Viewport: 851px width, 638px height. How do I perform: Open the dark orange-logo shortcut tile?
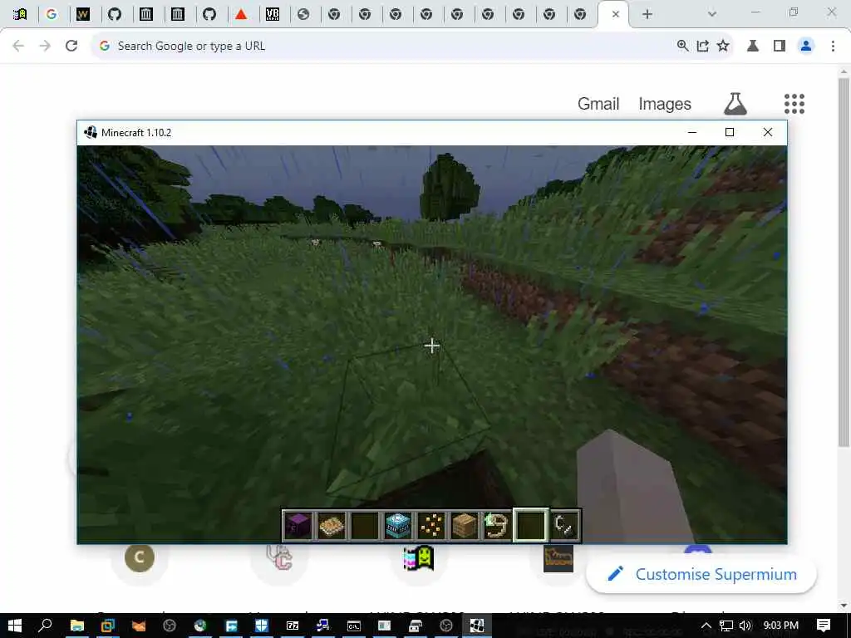(x=558, y=558)
